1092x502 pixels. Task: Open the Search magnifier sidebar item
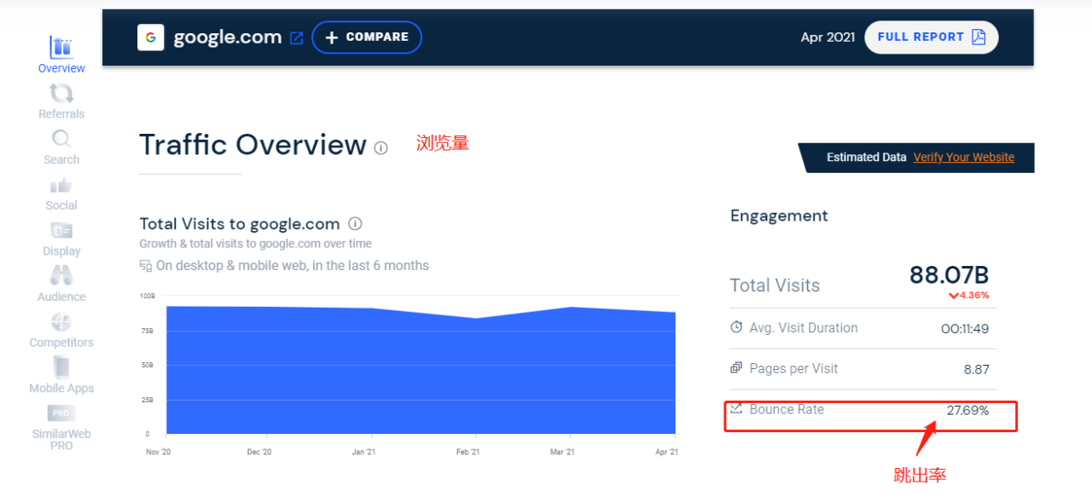(61, 139)
